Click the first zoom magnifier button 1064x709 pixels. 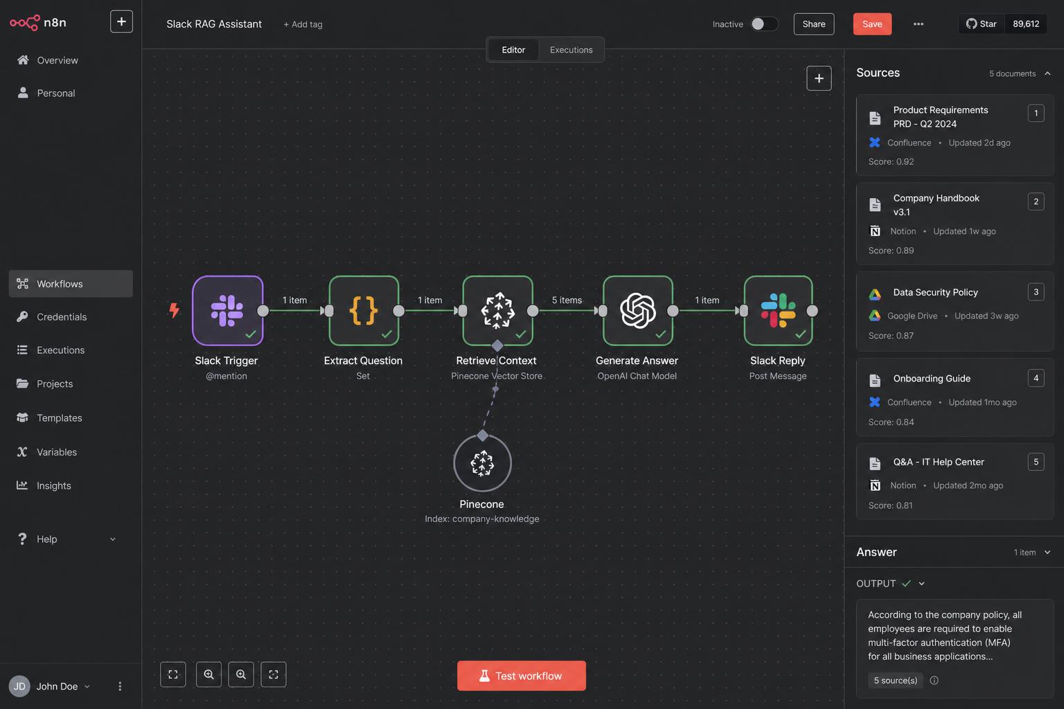tap(209, 674)
